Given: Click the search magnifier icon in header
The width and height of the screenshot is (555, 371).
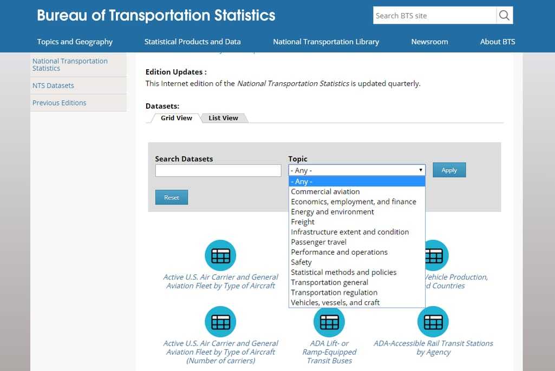Looking at the screenshot, I should pos(504,16).
